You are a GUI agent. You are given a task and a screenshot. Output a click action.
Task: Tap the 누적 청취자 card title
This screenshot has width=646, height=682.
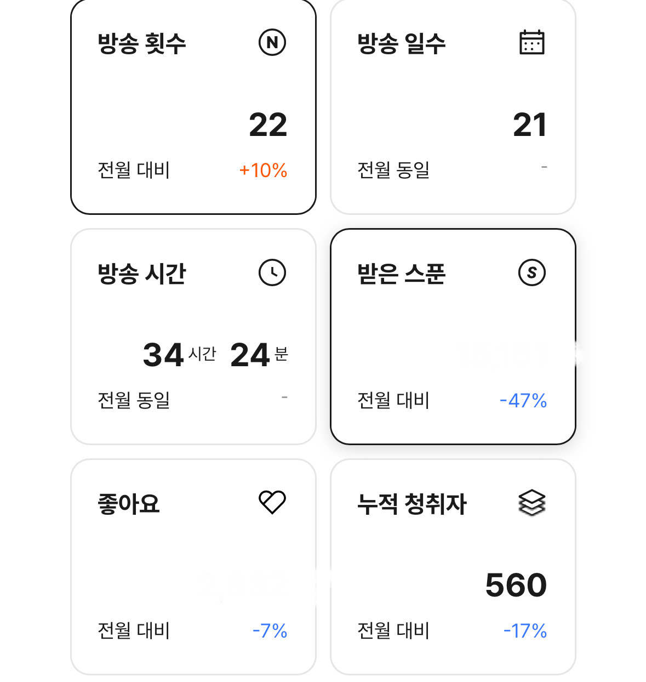coord(412,503)
